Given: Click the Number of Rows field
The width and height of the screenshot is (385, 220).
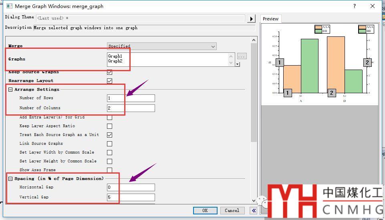Looking at the screenshot, I should tap(131, 98).
